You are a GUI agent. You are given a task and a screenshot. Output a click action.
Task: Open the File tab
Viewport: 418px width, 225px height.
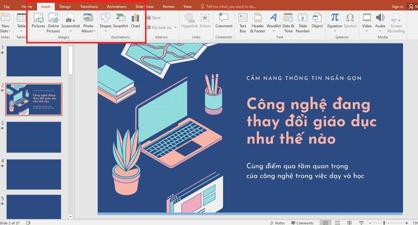click(7, 7)
